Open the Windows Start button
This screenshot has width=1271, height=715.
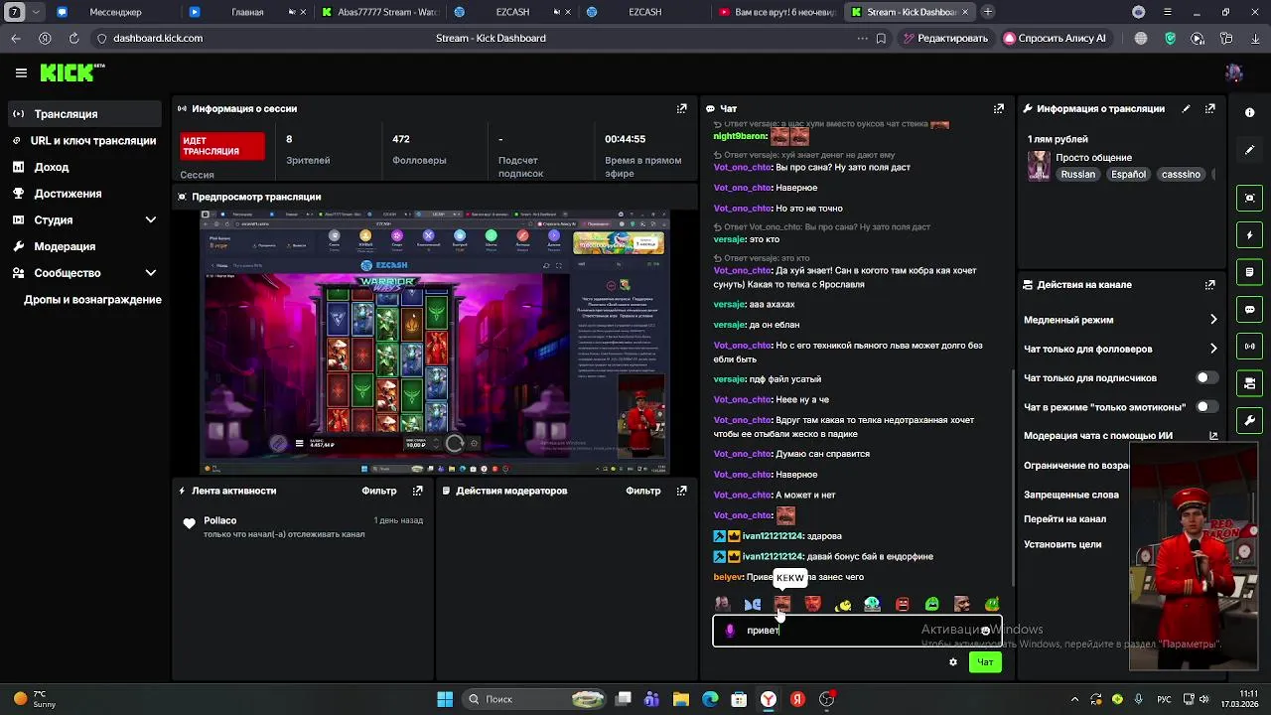pos(445,699)
